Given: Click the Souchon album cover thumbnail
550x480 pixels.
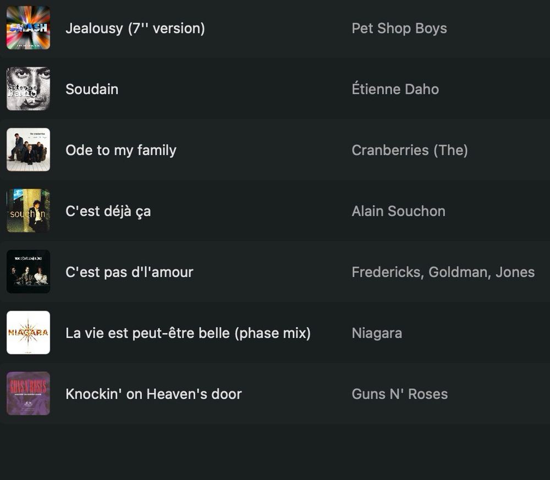Looking at the screenshot, I should [x=28, y=210].
